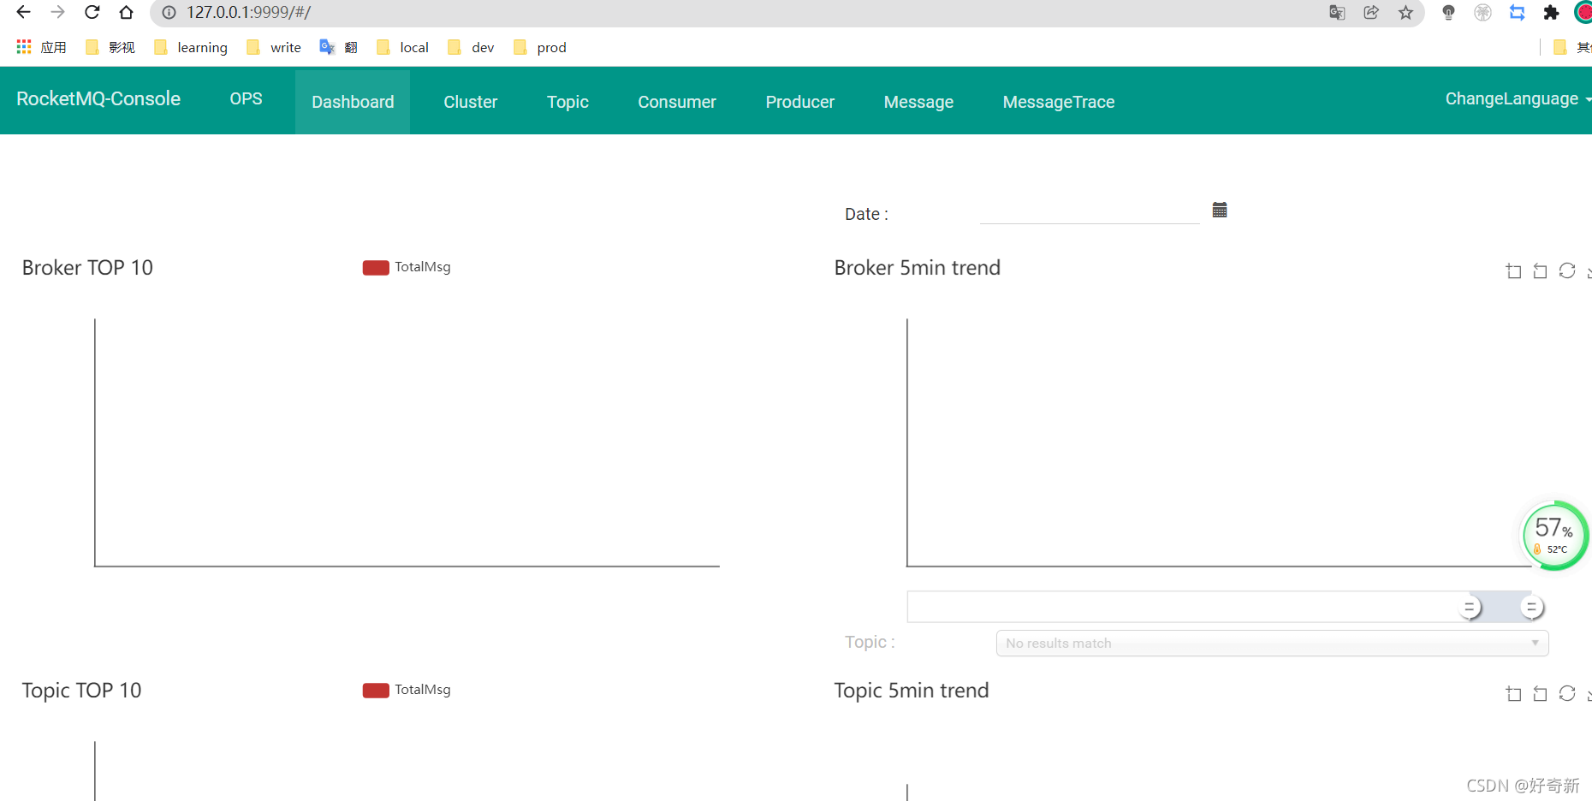This screenshot has height=801, width=1592.
Task: Click the Date input field
Action: click(1090, 211)
